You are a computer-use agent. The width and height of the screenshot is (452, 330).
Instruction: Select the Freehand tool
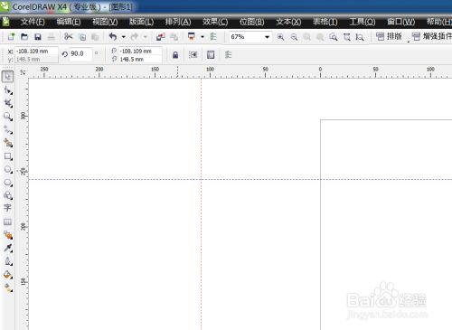[8, 129]
